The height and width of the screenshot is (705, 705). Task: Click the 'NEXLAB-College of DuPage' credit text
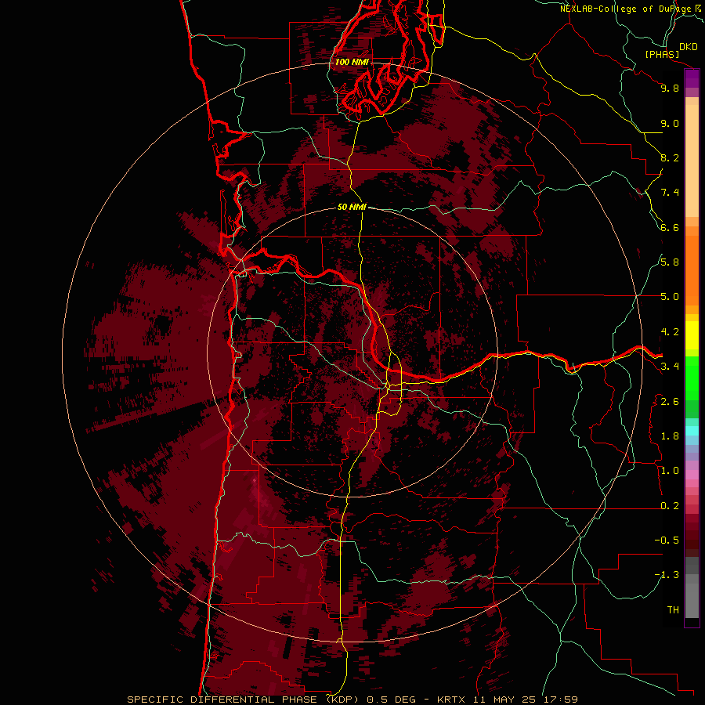click(x=625, y=9)
